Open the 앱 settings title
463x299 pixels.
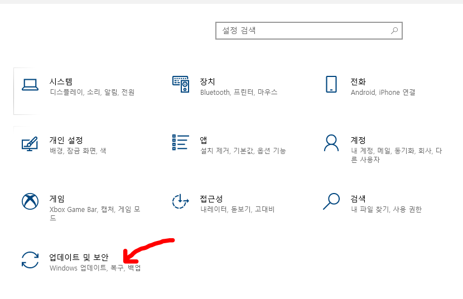tap(204, 140)
